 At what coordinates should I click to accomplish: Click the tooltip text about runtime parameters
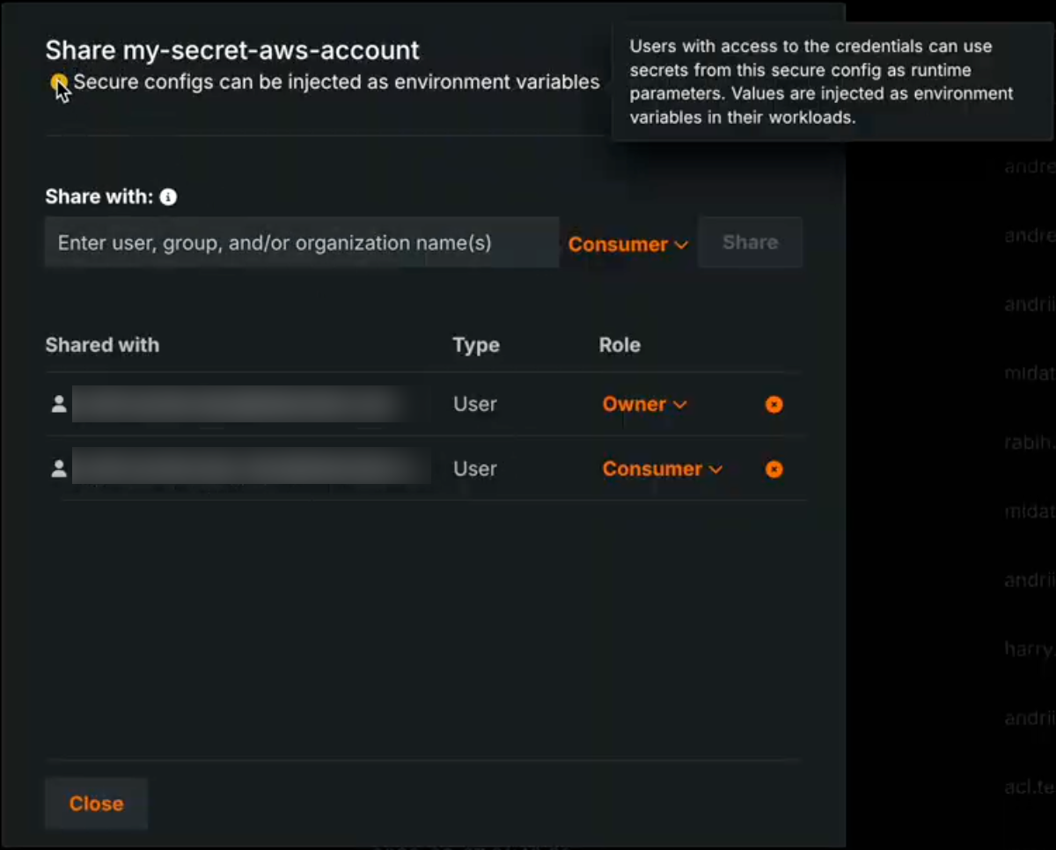click(823, 82)
